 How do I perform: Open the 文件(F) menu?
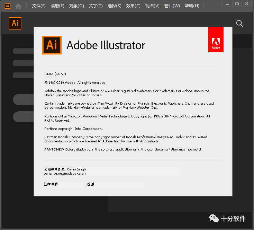[39, 6]
